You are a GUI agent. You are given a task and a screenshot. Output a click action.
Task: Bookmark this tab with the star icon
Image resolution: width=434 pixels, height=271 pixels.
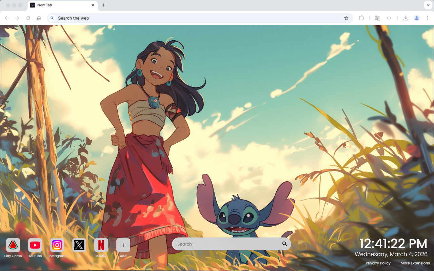tap(346, 18)
